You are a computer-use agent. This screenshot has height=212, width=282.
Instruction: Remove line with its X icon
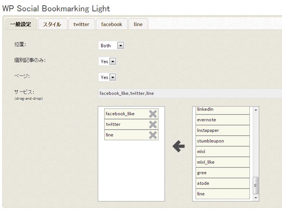point(153,135)
